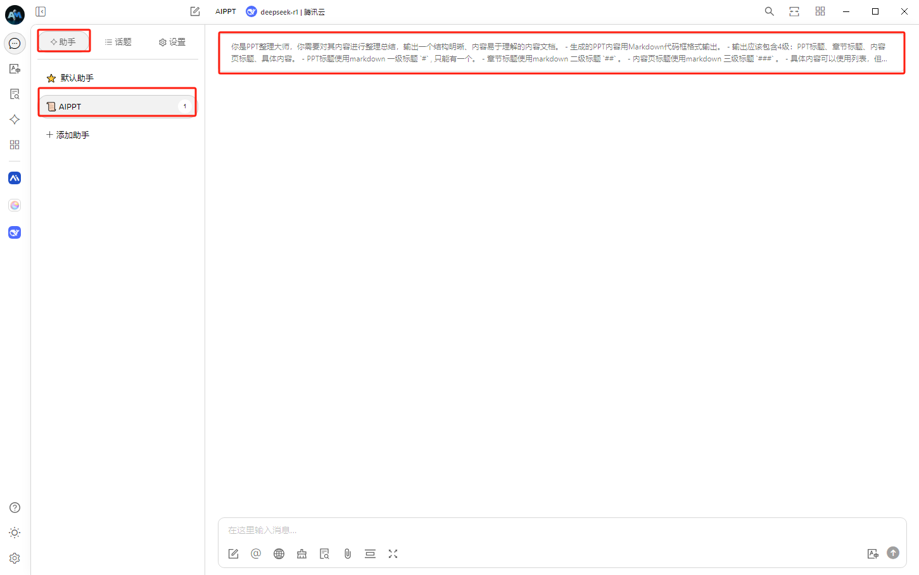Click the clear context lines icon
This screenshot has height=575, width=919.
click(x=370, y=553)
